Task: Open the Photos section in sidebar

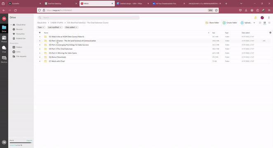Action: click(x=4, y=39)
